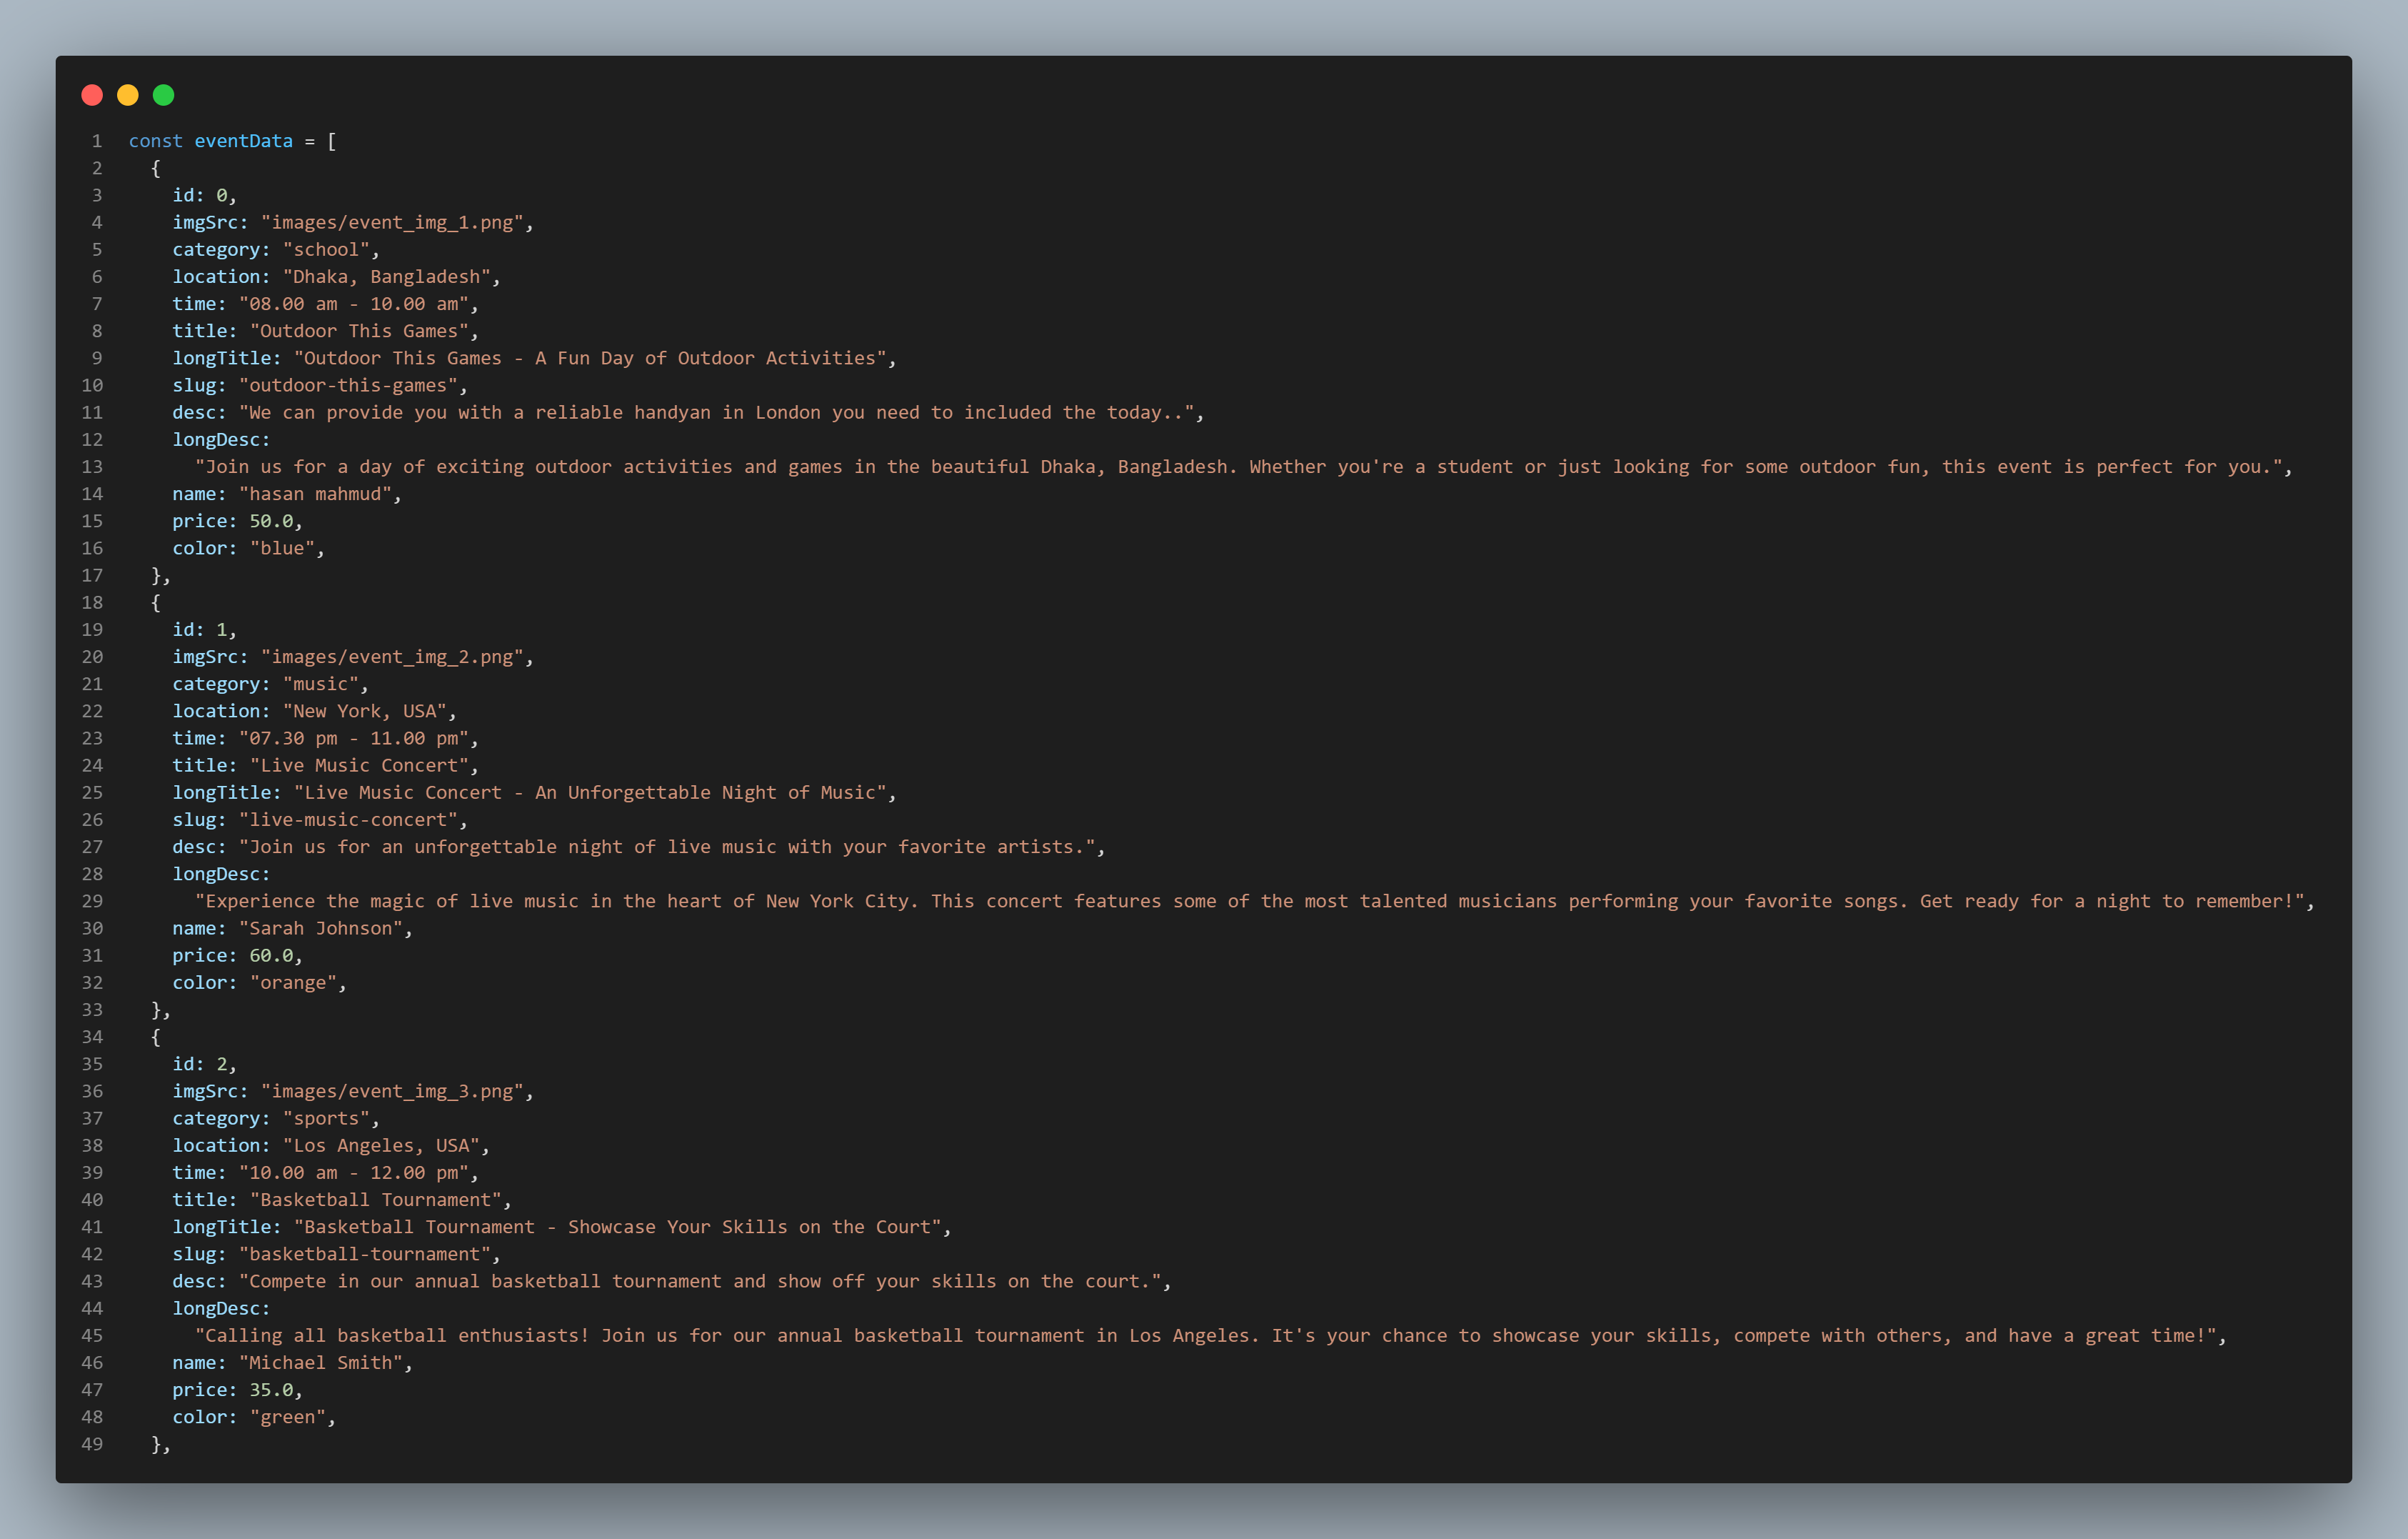
Task: Click the "blue" color string
Action: (282, 548)
